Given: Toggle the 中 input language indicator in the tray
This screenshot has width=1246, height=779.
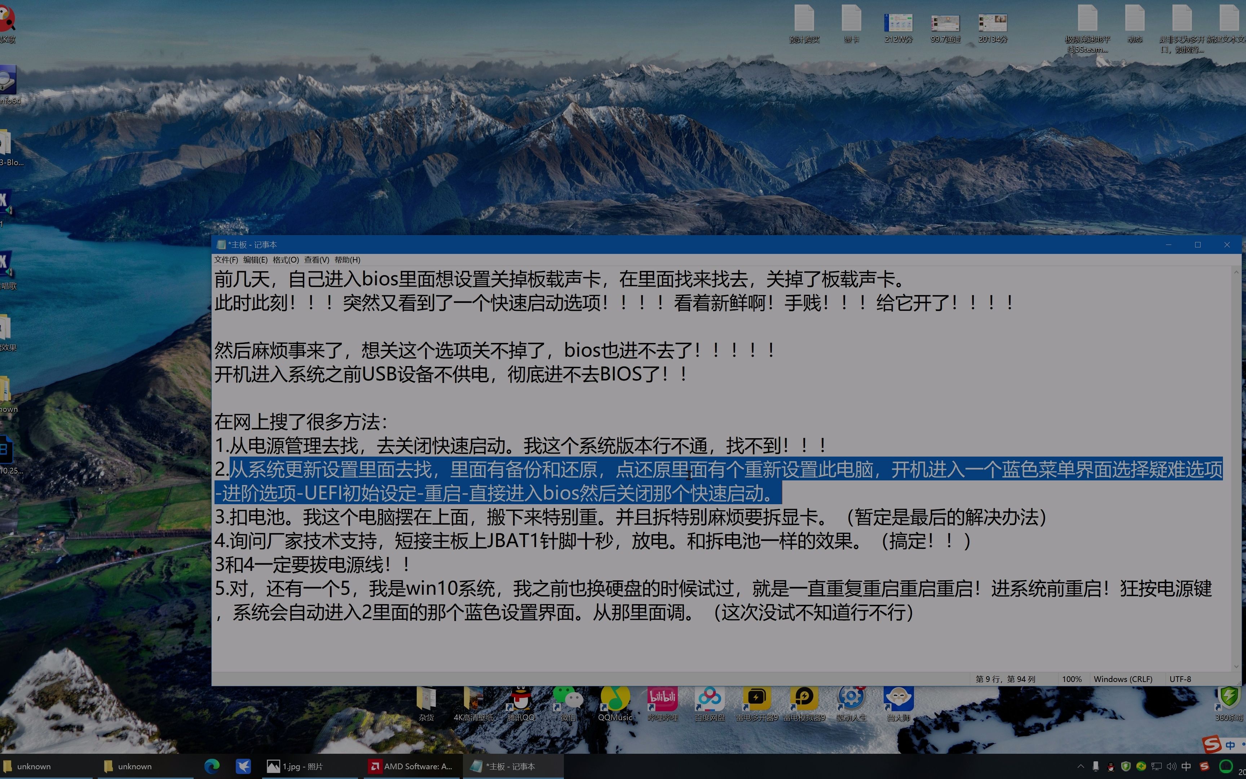Looking at the screenshot, I should coord(1186,766).
